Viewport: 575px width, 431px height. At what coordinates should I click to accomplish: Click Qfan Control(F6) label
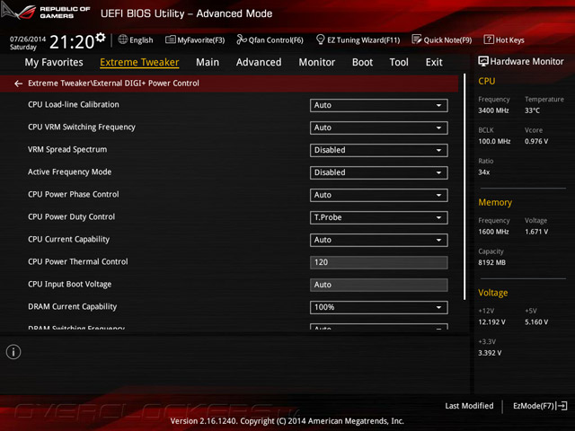(276, 40)
